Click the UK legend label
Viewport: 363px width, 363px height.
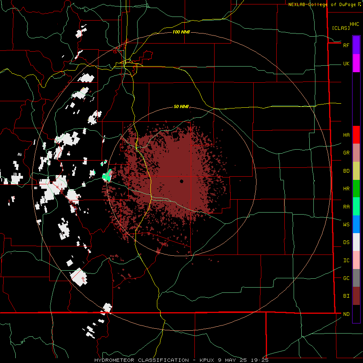(x=346, y=63)
